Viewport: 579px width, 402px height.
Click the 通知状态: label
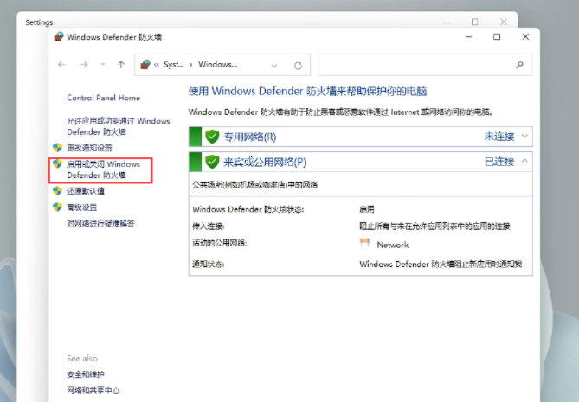pos(209,264)
